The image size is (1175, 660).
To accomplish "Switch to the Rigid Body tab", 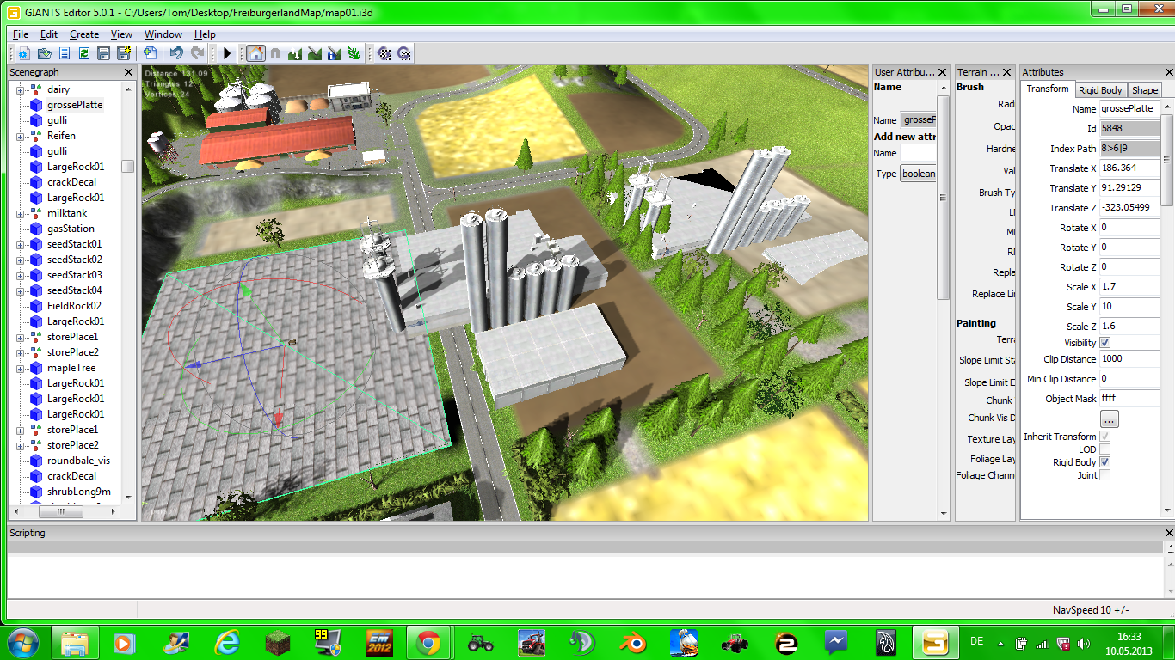I will coord(1100,90).
